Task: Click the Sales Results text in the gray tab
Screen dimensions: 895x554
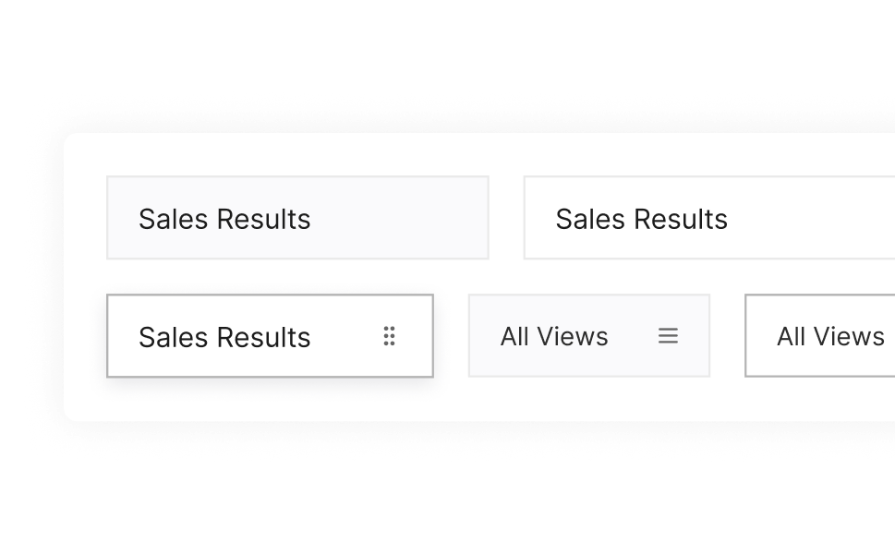Action: [224, 219]
